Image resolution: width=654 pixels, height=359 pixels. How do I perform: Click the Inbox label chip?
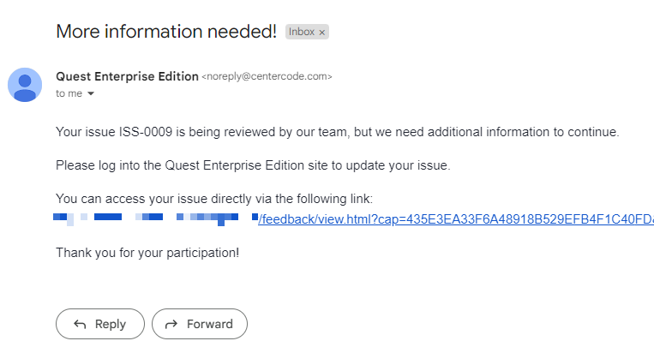[302, 32]
